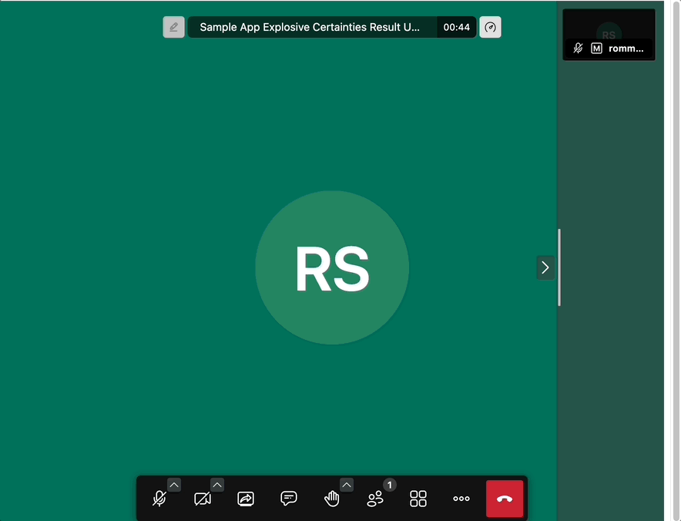Leave the call with red hangup button

(x=505, y=499)
